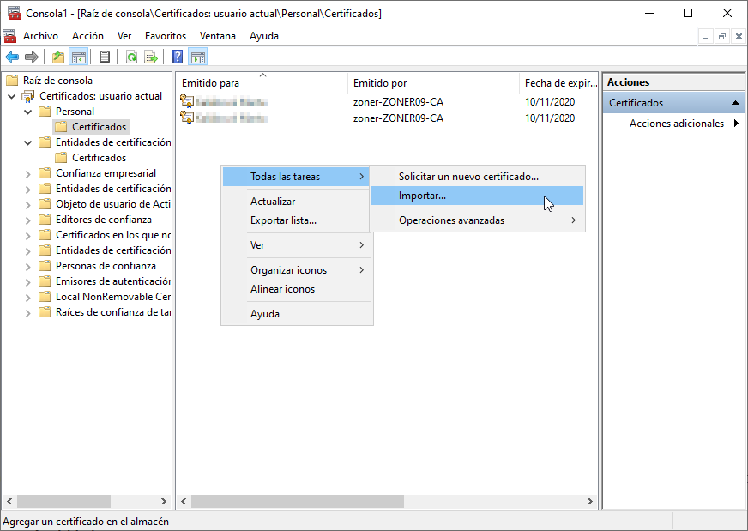Click the Paste clipboard toolbar icon

coord(105,57)
